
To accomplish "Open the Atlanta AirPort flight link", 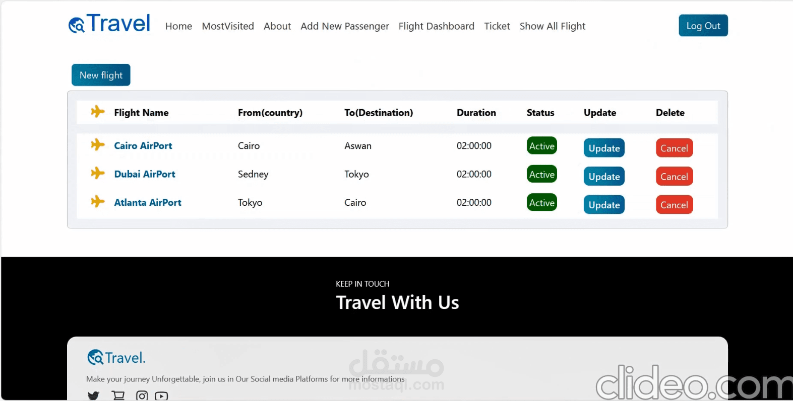I will (148, 202).
